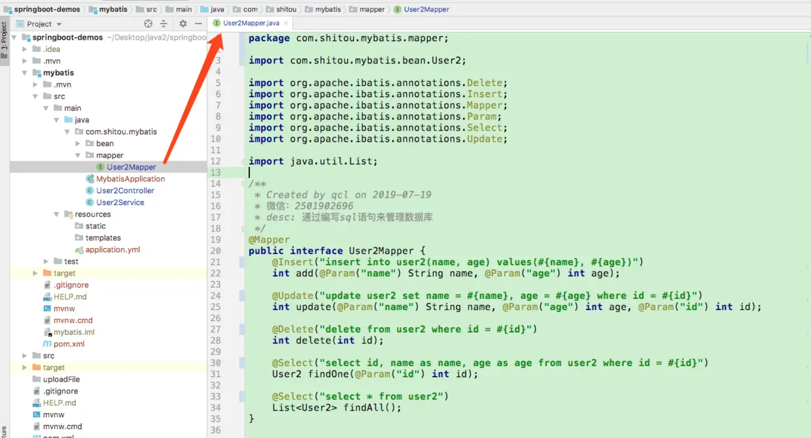Collapse the main folder arrow

pyautogui.click(x=46, y=108)
